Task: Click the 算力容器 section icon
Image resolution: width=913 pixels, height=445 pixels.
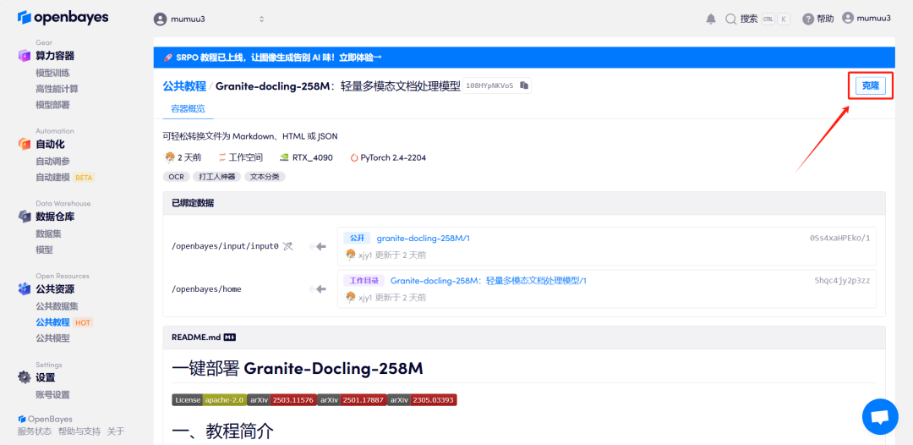Action: [x=25, y=56]
